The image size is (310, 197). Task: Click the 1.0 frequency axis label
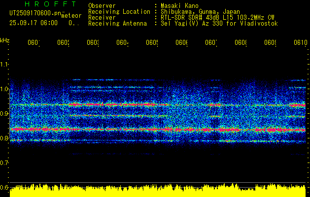4,89
